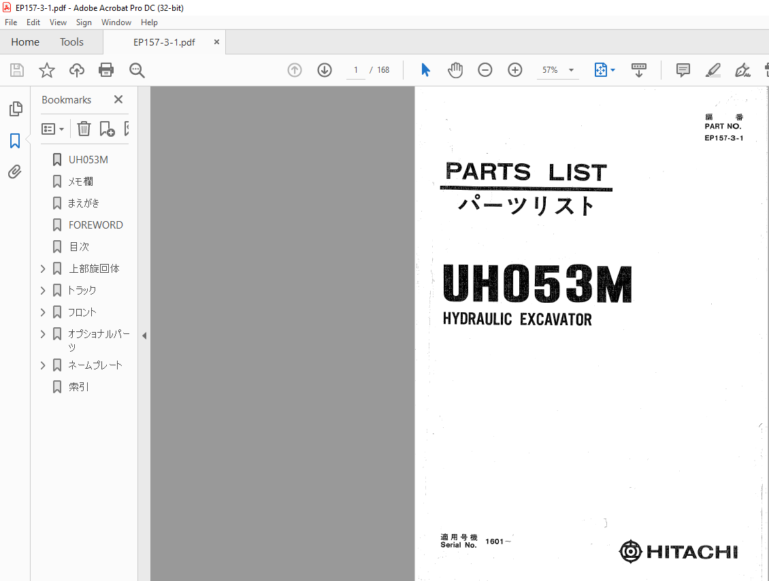Jump to UH053M bookmark
This screenshot has width=769, height=581.
88,160
